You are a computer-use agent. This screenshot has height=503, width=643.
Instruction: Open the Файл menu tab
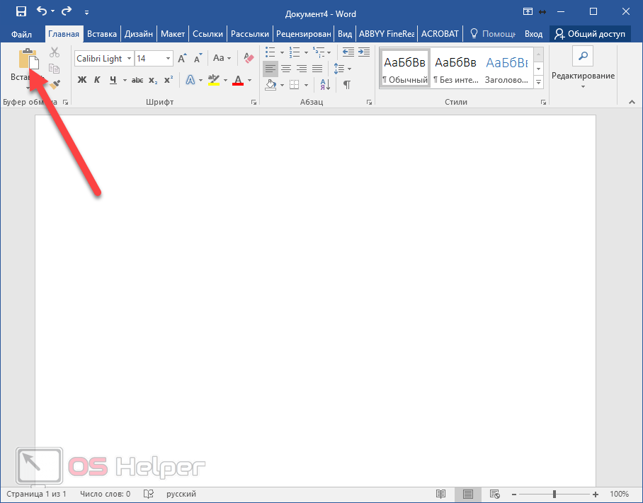22,33
